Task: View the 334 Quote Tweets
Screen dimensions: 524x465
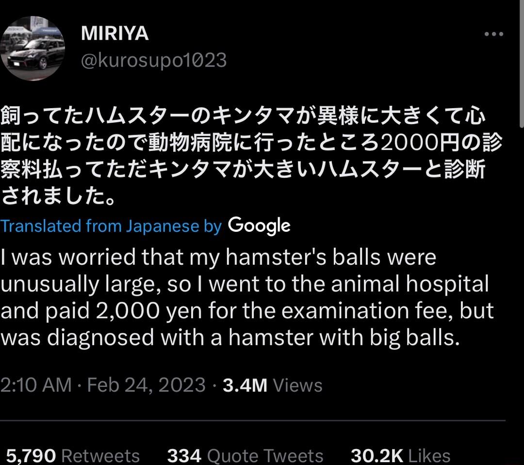Action: point(245,455)
